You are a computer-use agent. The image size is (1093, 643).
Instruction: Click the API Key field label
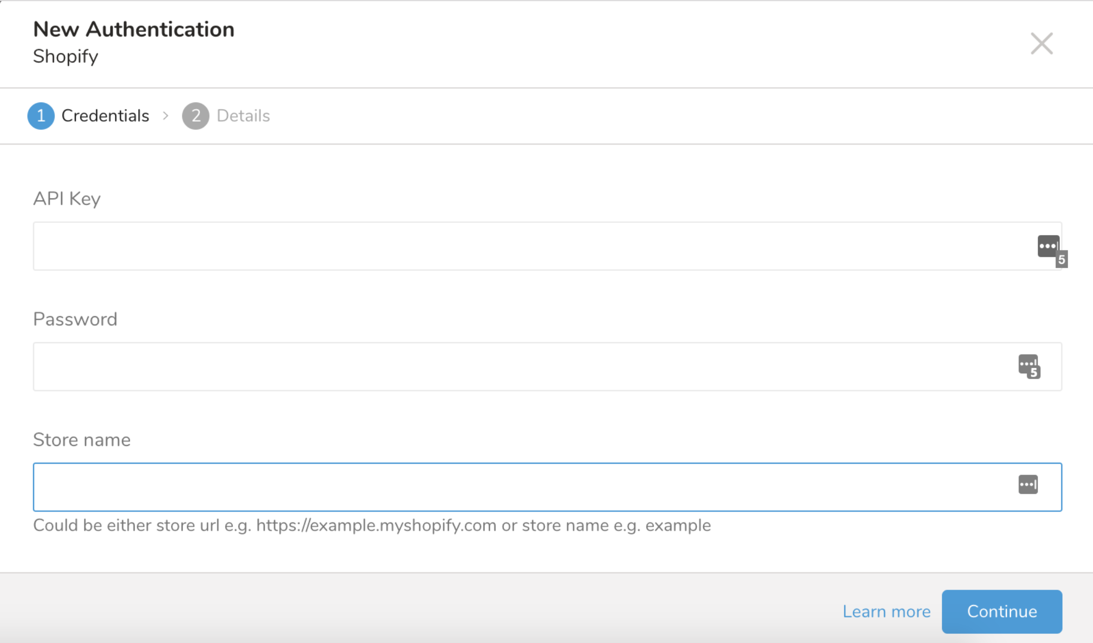[x=67, y=198]
